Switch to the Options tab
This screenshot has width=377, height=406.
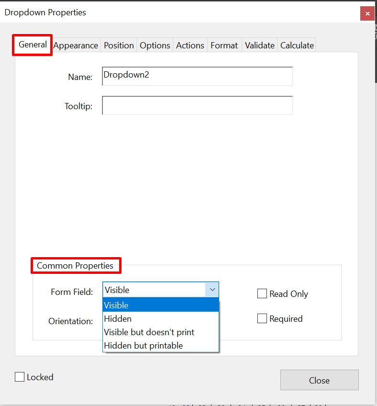point(155,45)
